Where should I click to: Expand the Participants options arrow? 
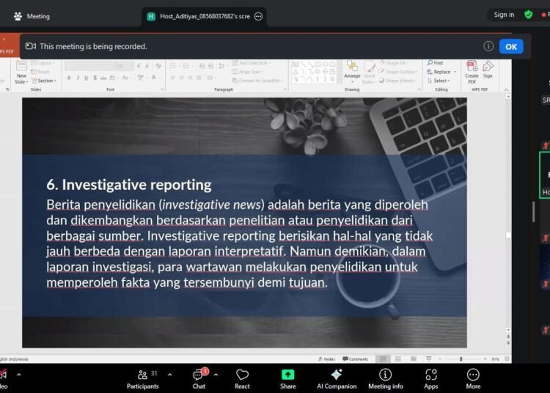169,374
